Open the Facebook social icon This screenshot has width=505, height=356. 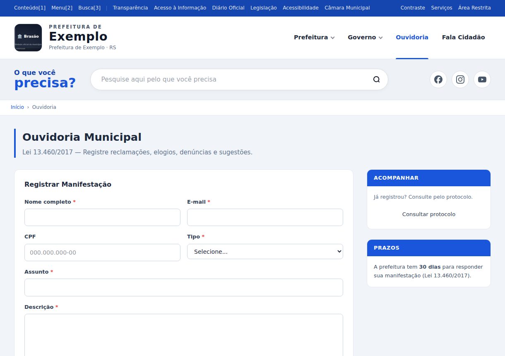coord(438,79)
